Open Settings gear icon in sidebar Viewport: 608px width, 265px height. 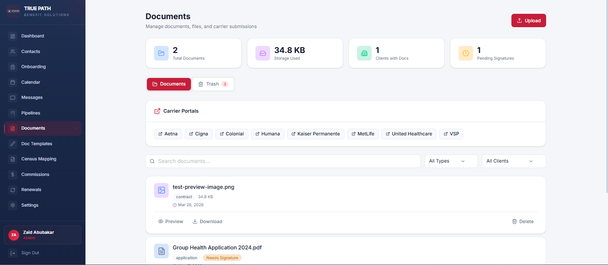(x=13, y=205)
